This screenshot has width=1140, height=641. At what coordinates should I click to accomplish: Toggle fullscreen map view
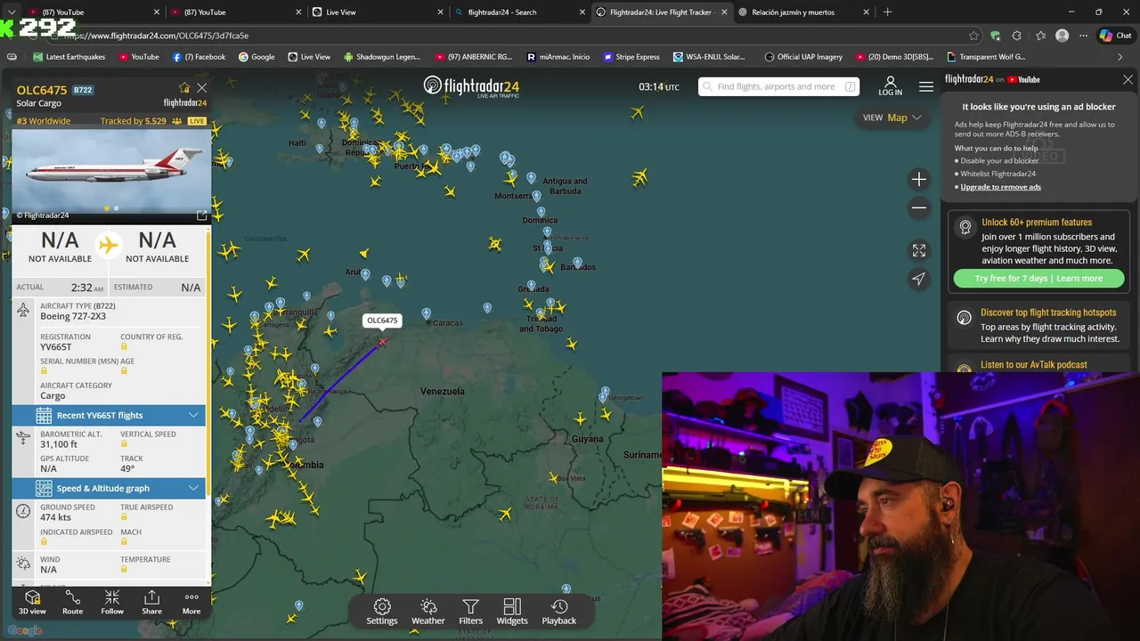(919, 250)
